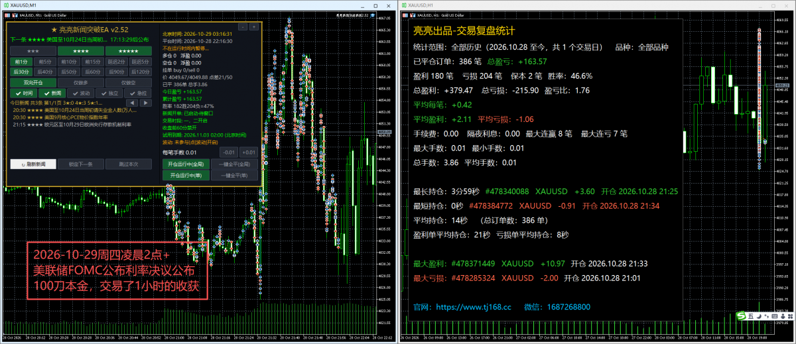Select 后90分 timing button

(117, 72)
